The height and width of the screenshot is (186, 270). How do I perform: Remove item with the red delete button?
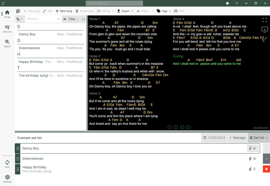tap(266, 169)
